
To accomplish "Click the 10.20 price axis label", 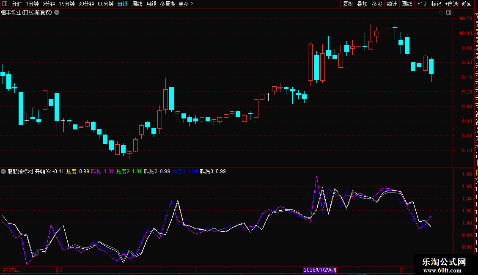I will 465,19.
